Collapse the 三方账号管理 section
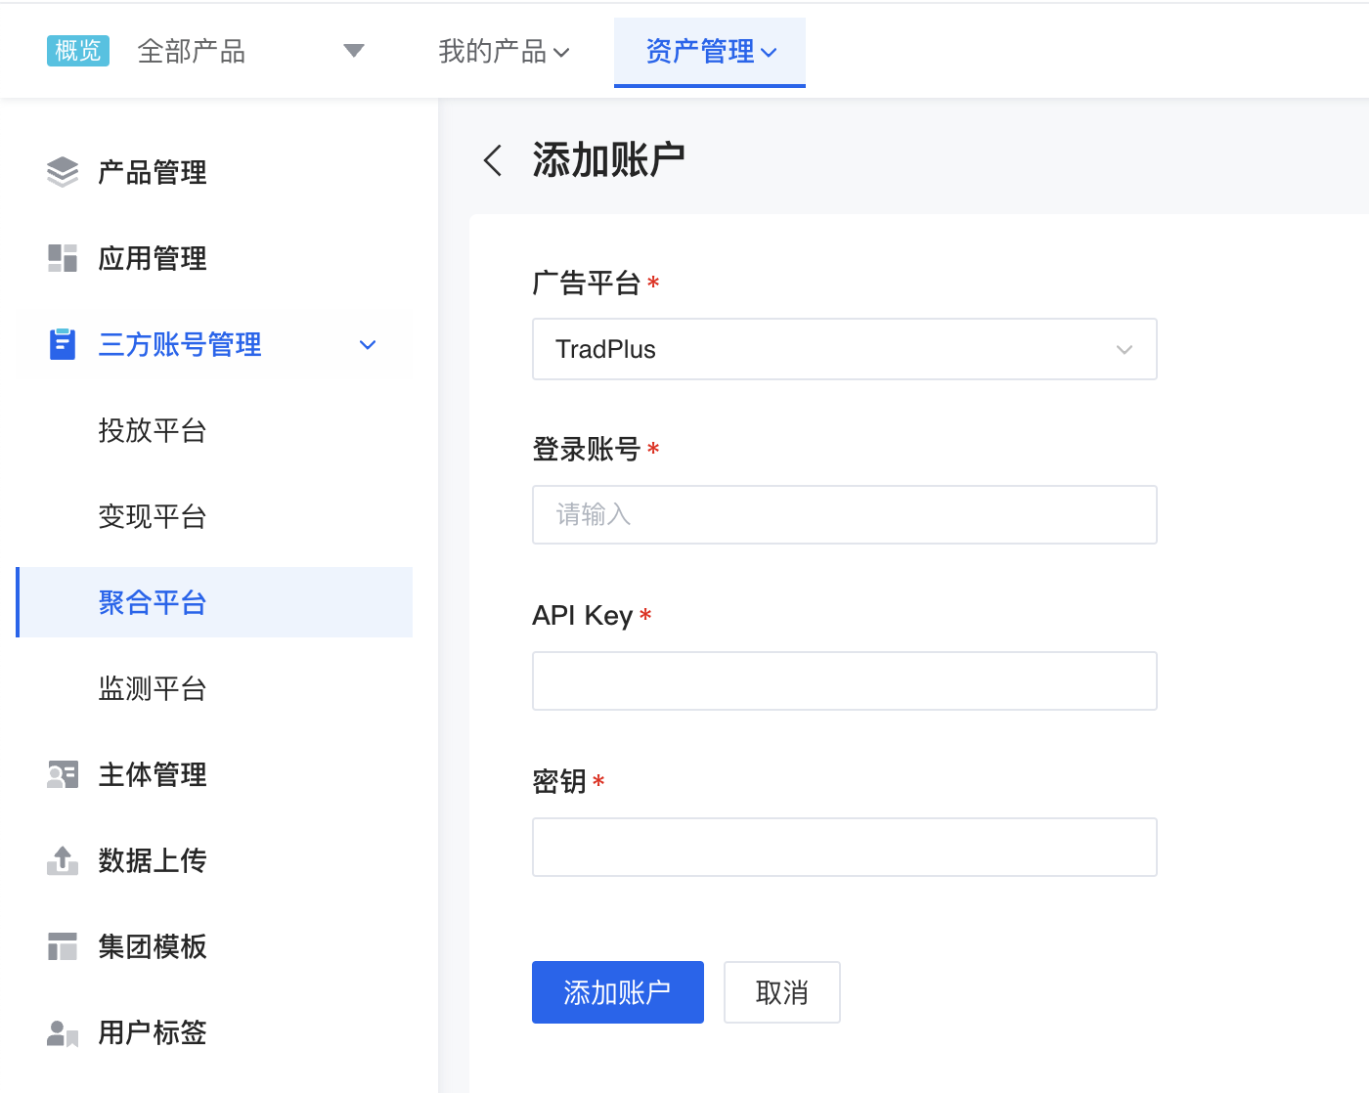This screenshot has width=1369, height=1093. pyautogui.click(x=367, y=344)
